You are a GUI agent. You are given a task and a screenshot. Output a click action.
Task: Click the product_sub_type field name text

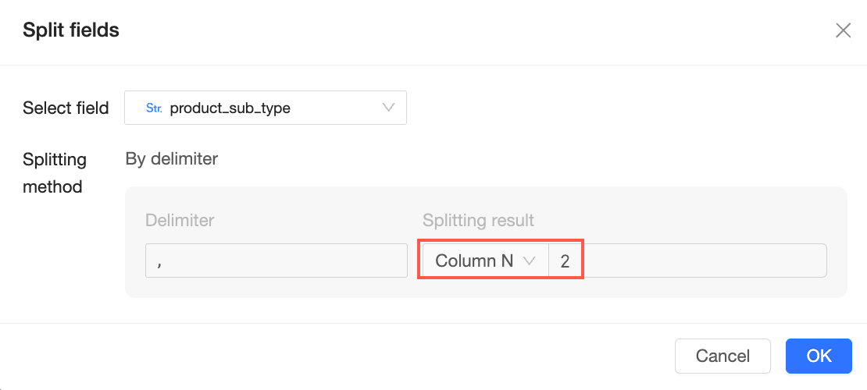pos(230,108)
